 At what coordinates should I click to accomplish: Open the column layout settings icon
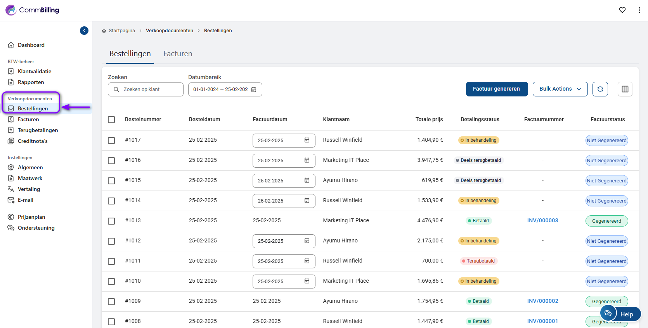pos(625,89)
